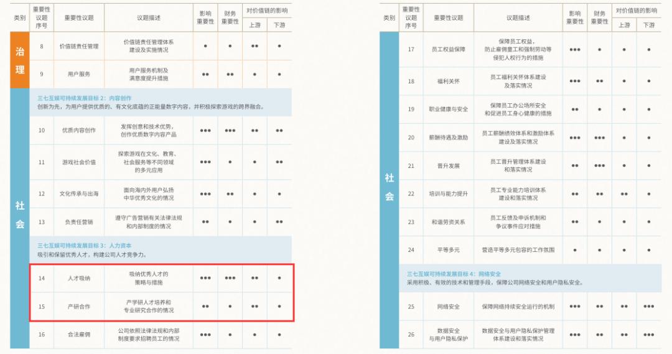The height and width of the screenshot is (354, 672).
Task: Select description 保障员工办公场所安全
Action: (x=518, y=109)
